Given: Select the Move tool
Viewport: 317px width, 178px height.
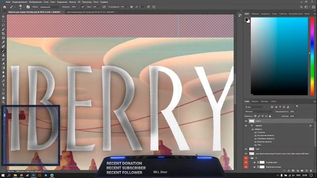Looking at the screenshot, I should (x=3, y=16).
